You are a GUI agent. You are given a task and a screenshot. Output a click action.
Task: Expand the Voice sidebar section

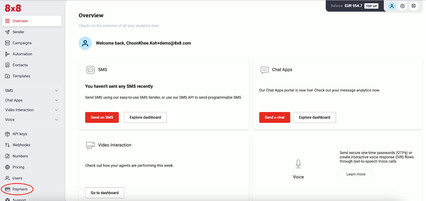(x=32, y=120)
